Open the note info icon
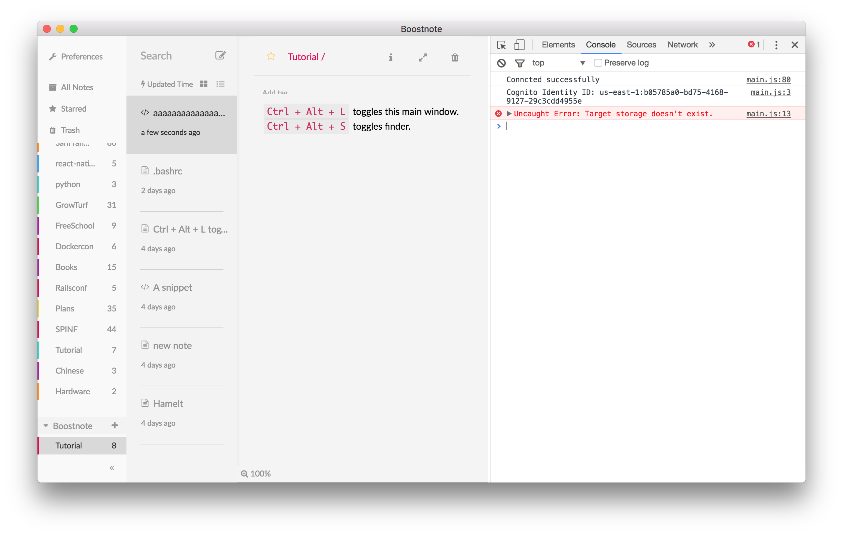The height and width of the screenshot is (536, 843). [x=390, y=57]
